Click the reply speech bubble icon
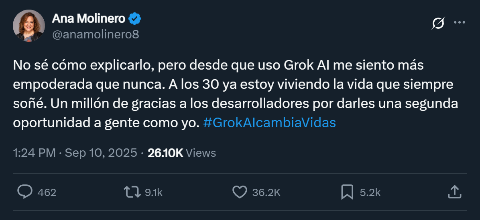The image size is (480, 220). (x=25, y=192)
